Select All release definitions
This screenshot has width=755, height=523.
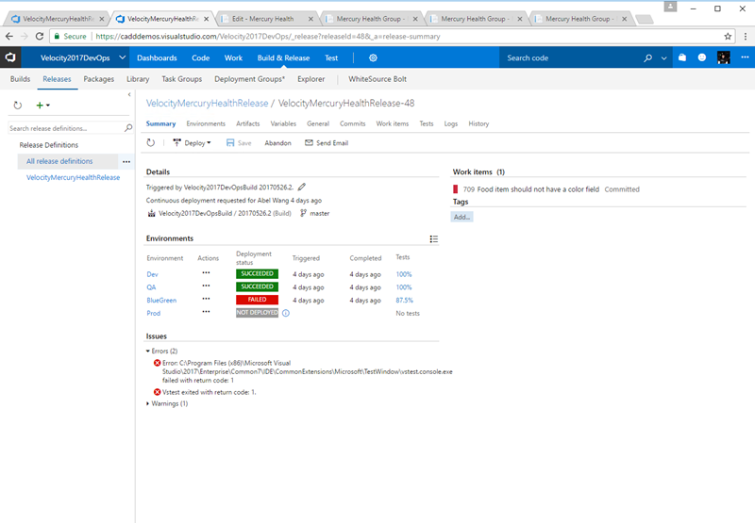pyautogui.click(x=59, y=161)
